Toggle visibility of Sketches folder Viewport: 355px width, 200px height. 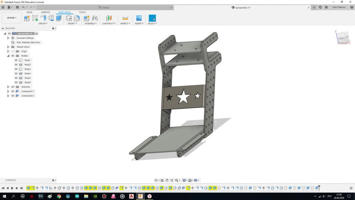tap(13, 87)
